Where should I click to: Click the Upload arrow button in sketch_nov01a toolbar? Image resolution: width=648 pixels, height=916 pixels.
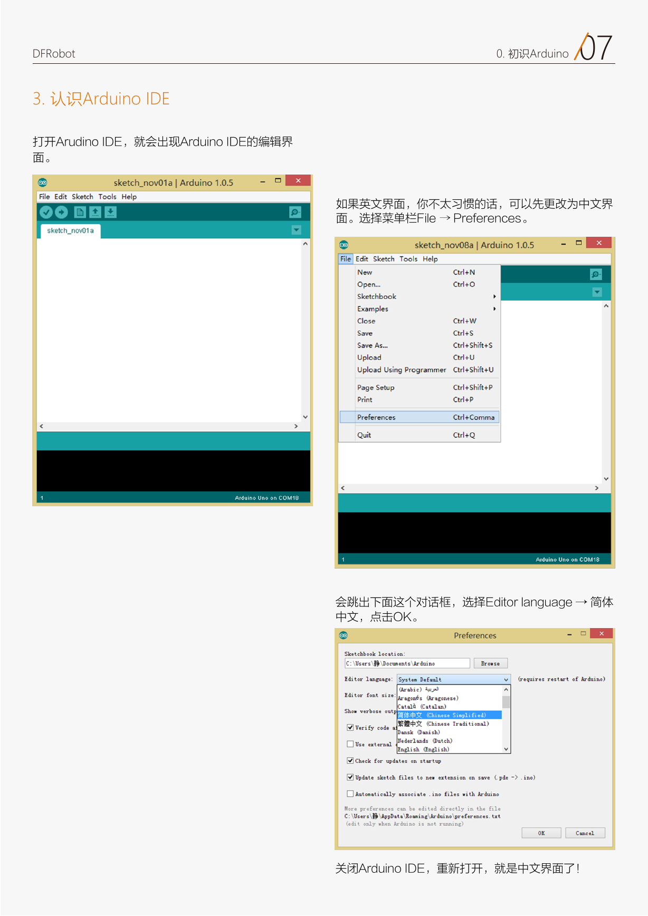pos(62,212)
